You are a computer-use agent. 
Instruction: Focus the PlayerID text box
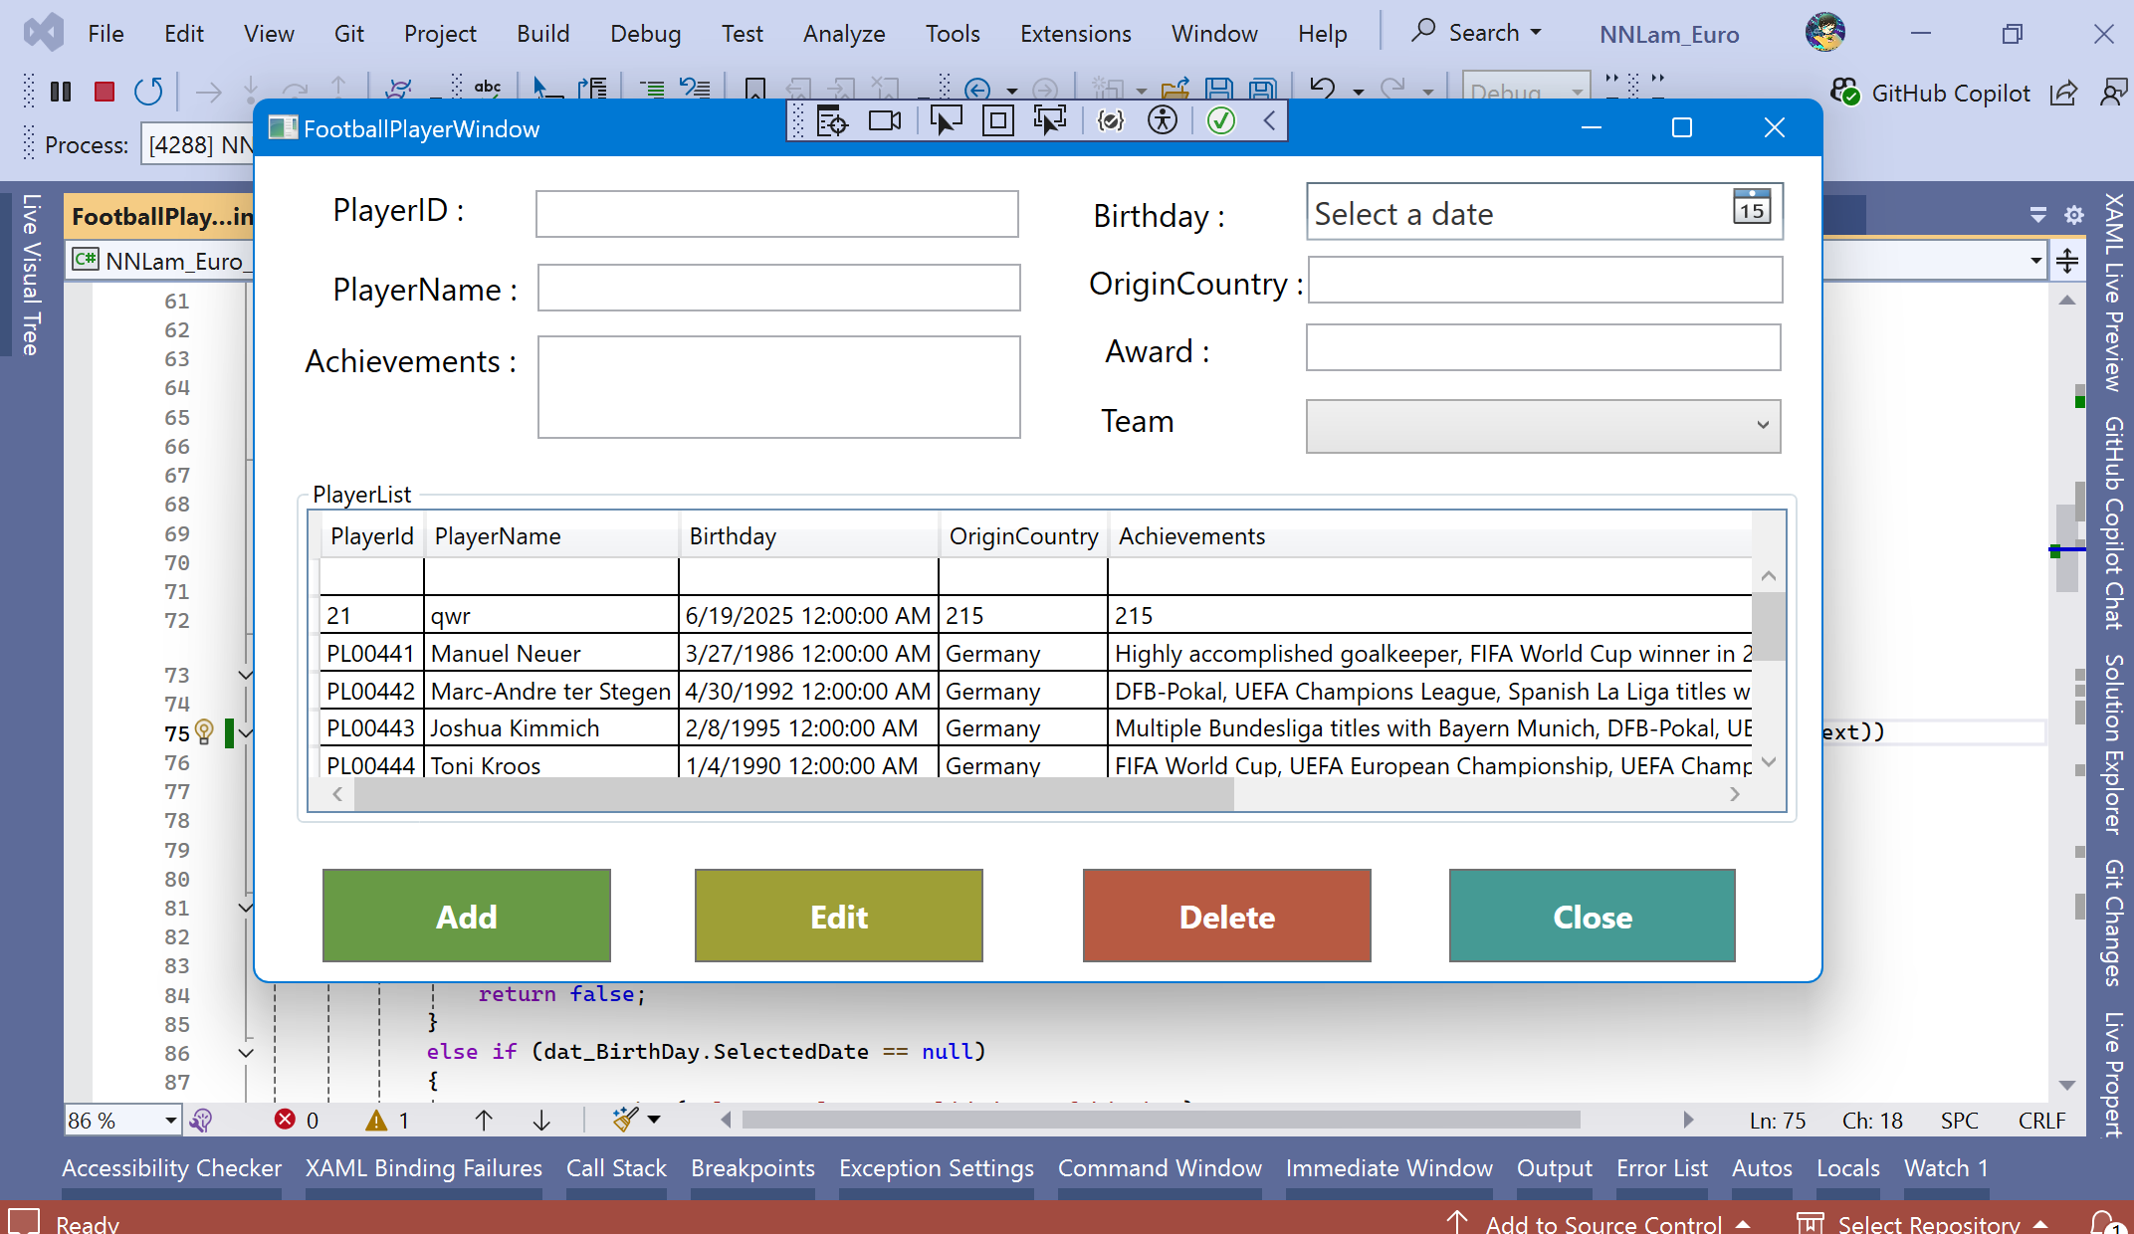[776, 214]
